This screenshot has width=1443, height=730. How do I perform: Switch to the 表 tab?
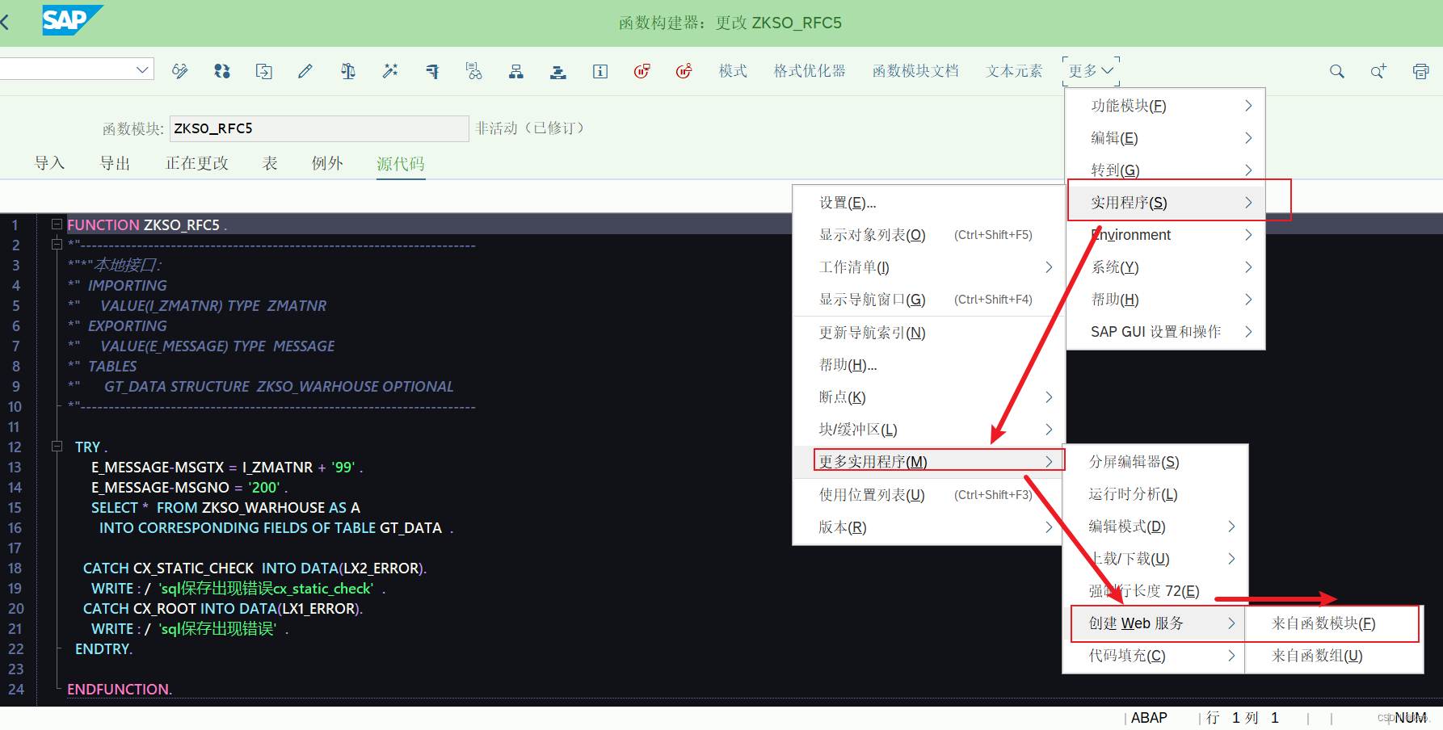tap(270, 163)
